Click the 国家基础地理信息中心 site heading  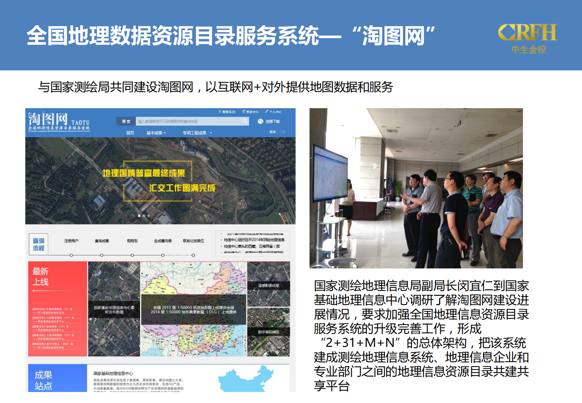113,373
